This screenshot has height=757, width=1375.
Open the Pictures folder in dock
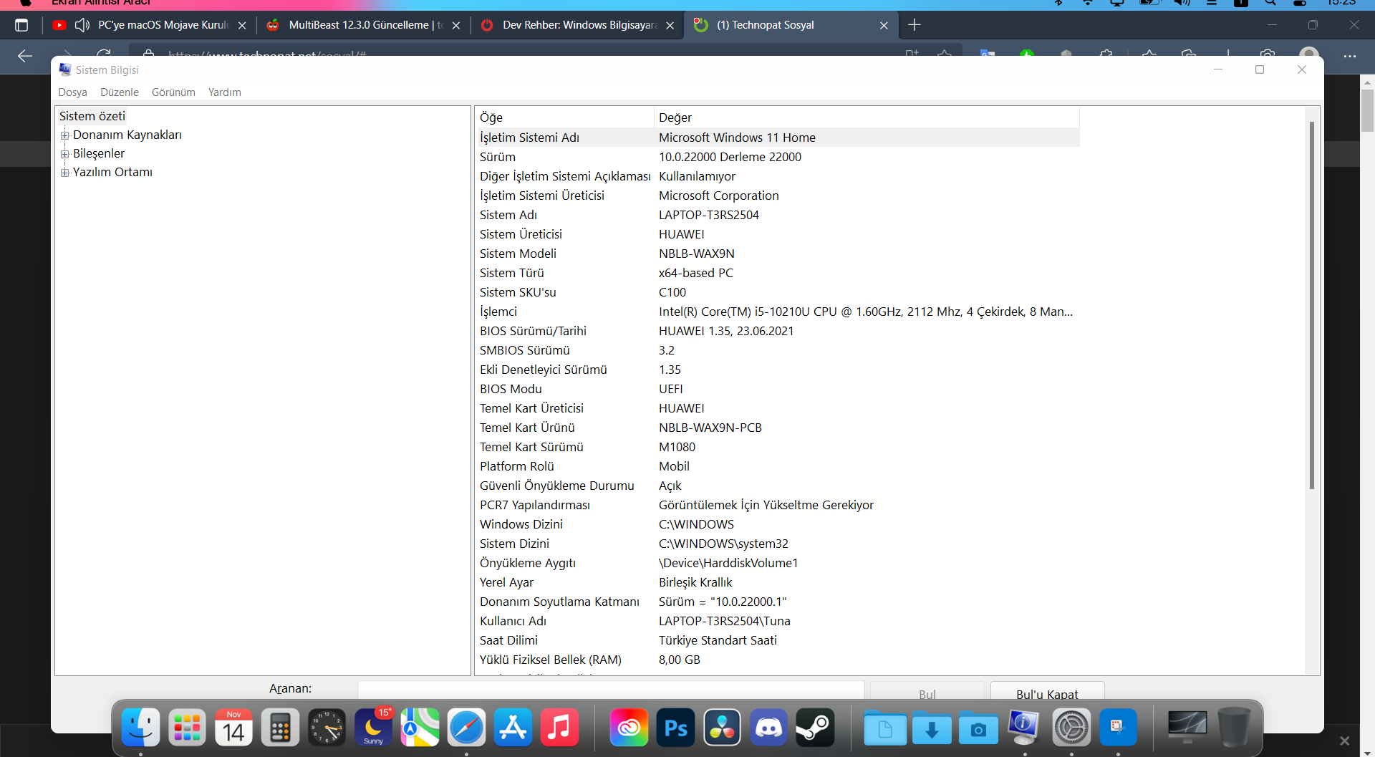(978, 728)
